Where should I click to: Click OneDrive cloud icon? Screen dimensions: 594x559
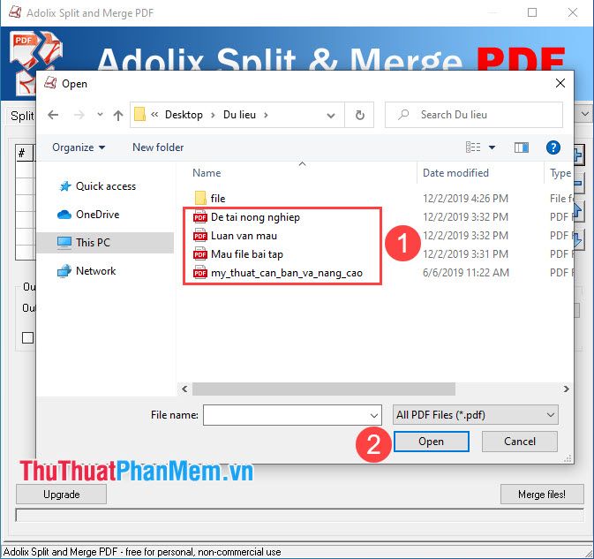point(64,215)
